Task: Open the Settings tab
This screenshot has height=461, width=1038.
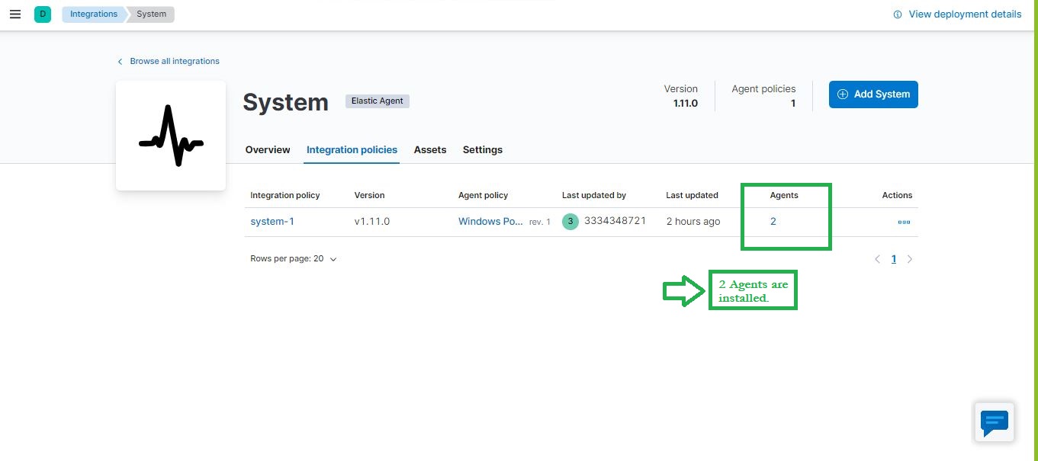Action: (482, 149)
